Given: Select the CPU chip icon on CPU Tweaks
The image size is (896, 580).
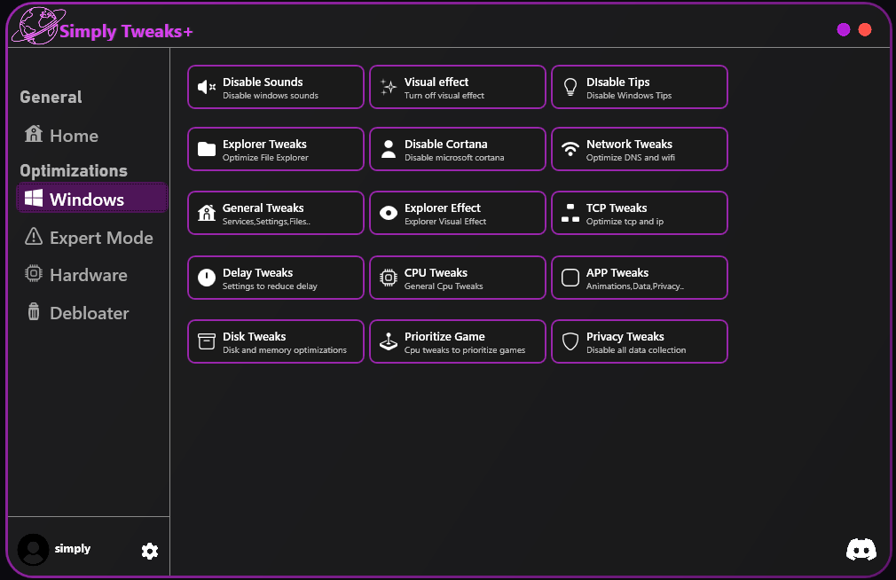Looking at the screenshot, I should [387, 278].
